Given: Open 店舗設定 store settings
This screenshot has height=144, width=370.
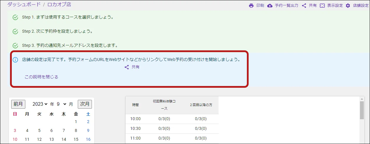Looking at the screenshot, I should pyautogui.click(x=361, y=6).
